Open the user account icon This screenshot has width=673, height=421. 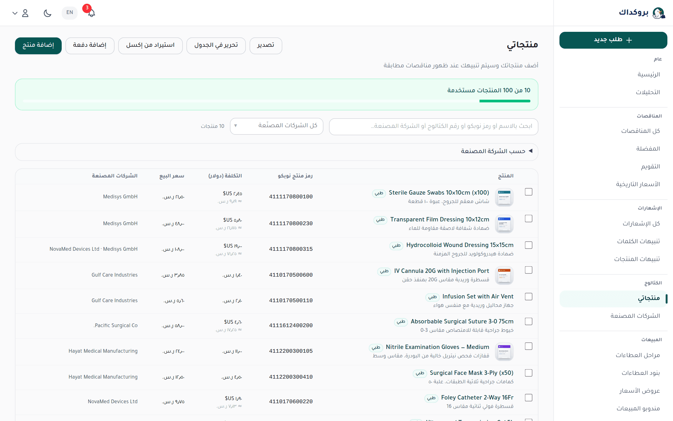25,13
